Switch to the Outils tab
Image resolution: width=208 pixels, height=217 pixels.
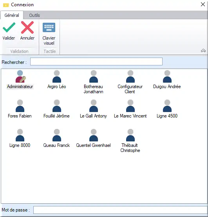pyautogui.click(x=34, y=15)
